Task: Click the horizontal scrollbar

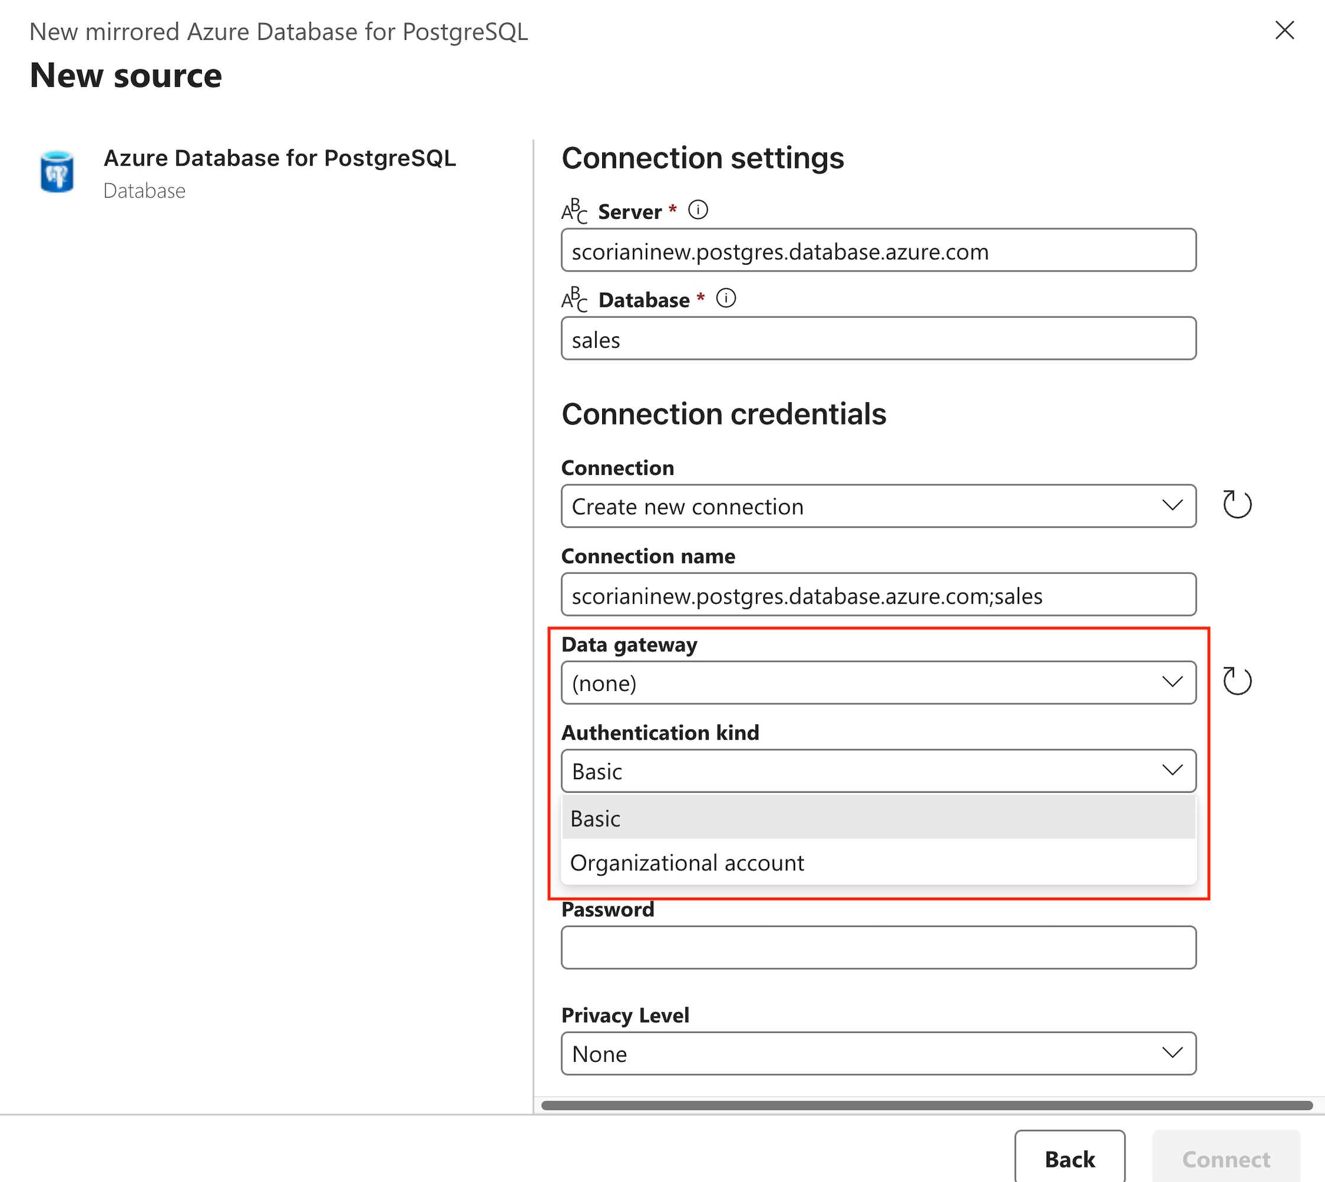Action: coord(926,1105)
